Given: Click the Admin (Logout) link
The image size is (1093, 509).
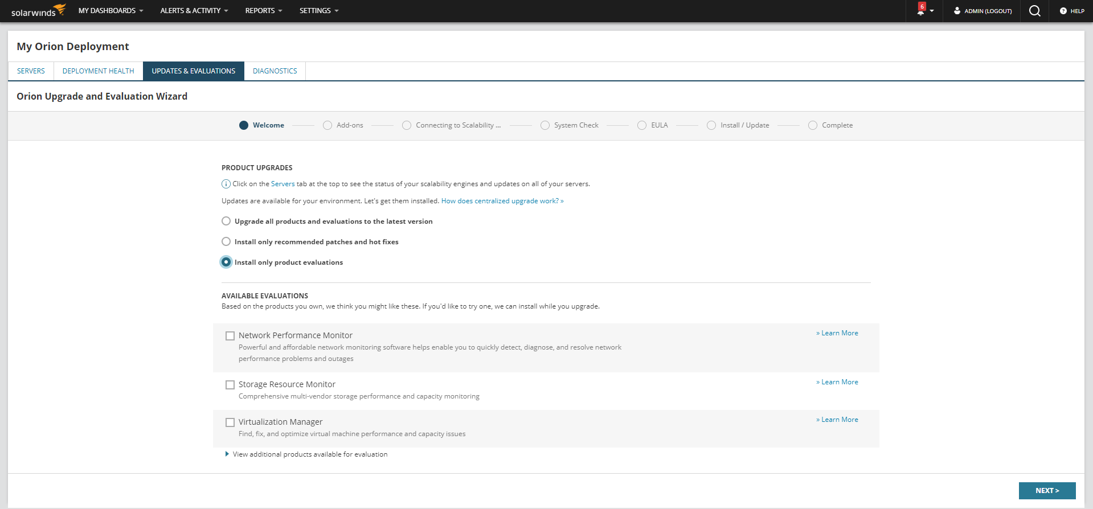Looking at the screenshot, I should pyautogui.click(x=988, y=11).
